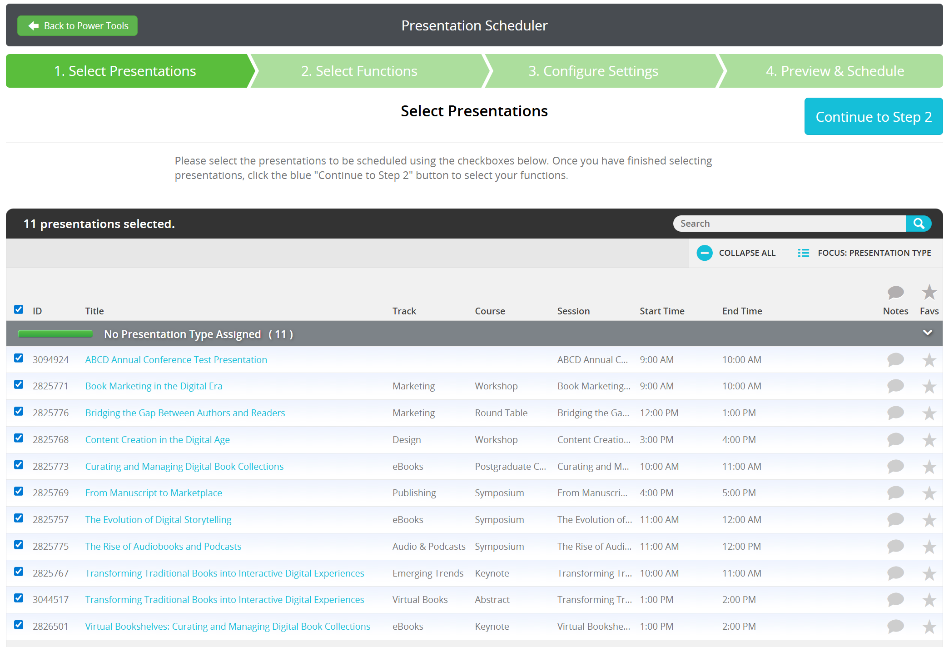
Task: Click the Focus: Presentation Type list icon
Action: (x=803, y=253)
